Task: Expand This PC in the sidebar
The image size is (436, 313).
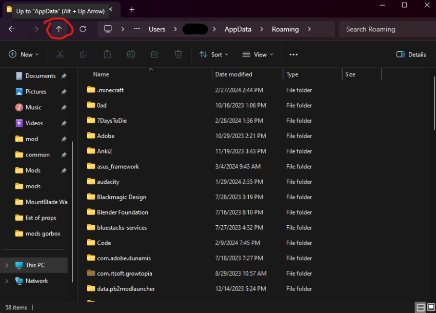Action: 6,265
